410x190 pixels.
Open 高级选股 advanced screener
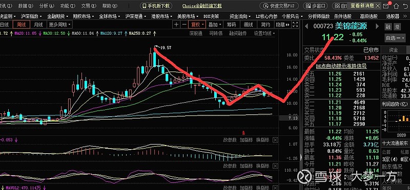(x=368, y=16)
